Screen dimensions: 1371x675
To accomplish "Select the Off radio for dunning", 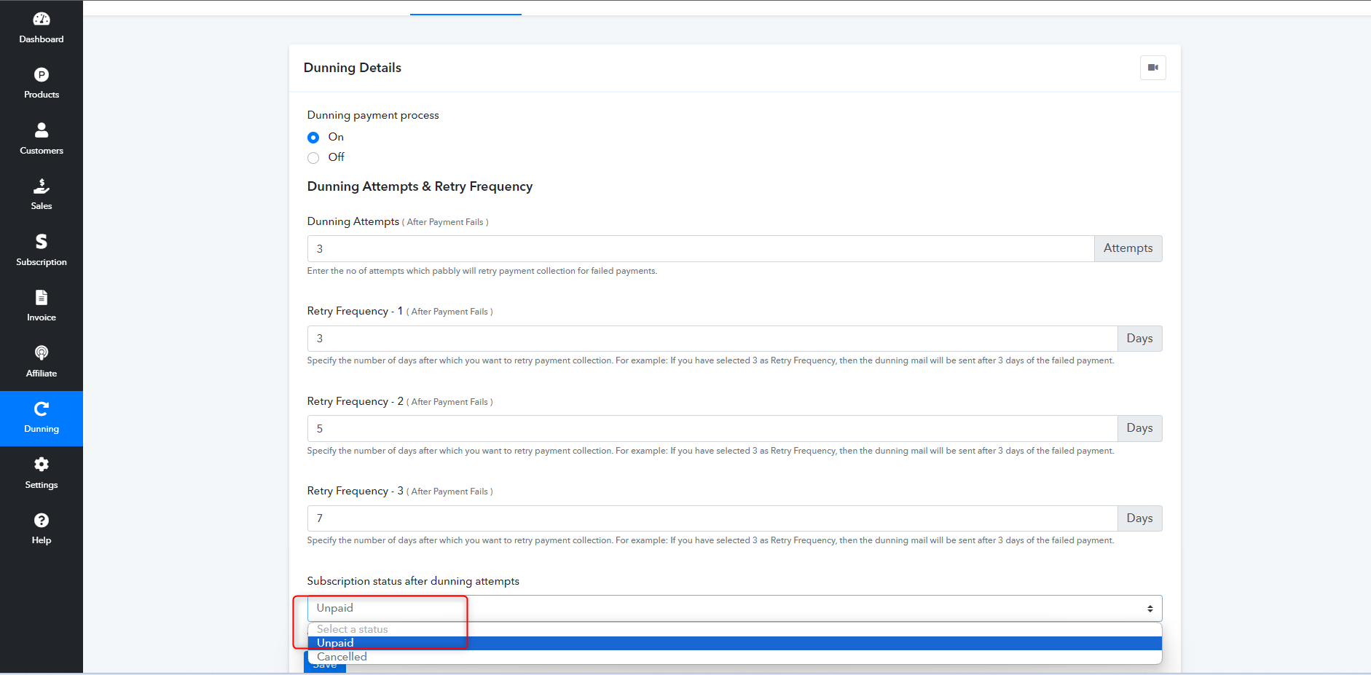I will [x=313, y=158].
